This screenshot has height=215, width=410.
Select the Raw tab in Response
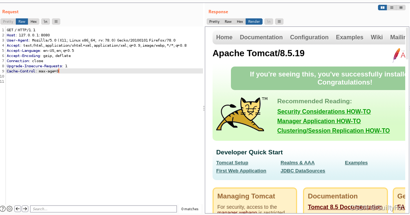(228, 21)
